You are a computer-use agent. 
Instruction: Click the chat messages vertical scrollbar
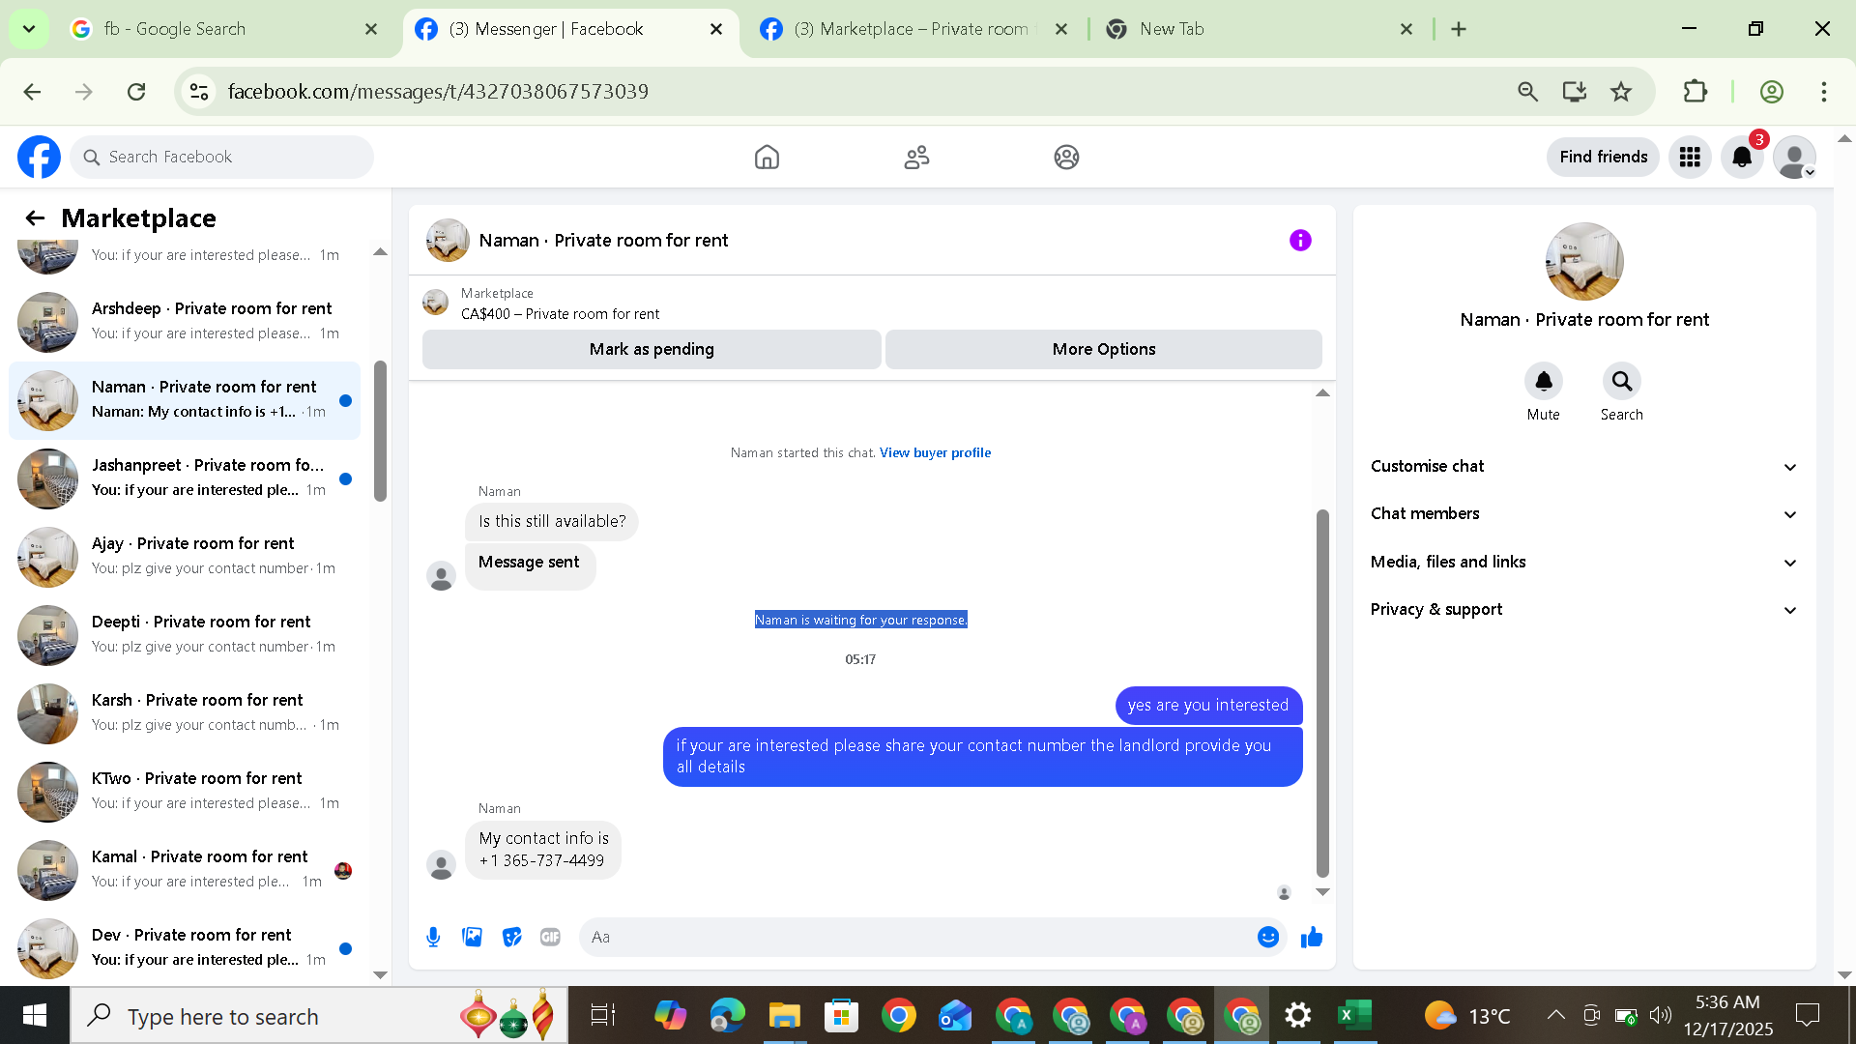(1322, 691)
